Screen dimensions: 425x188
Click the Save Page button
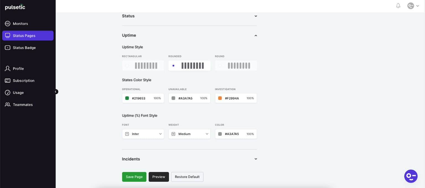(x=134, y=177)
